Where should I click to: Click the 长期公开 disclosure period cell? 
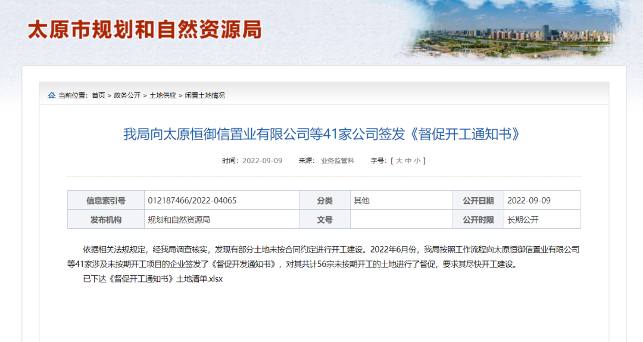point(523,219)
